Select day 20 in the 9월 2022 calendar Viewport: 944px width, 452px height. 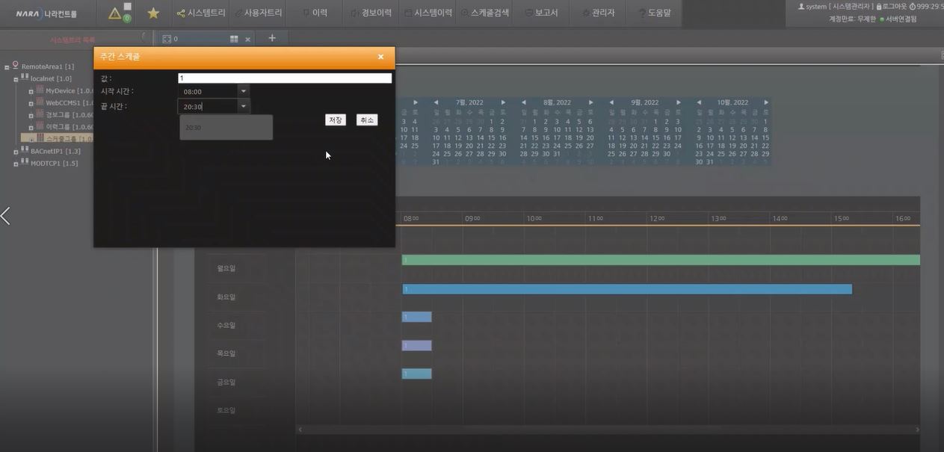coord(633,146)
